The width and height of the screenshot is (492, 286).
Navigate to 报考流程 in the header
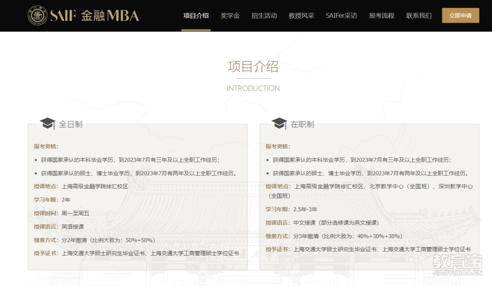(x=382, y=15)
